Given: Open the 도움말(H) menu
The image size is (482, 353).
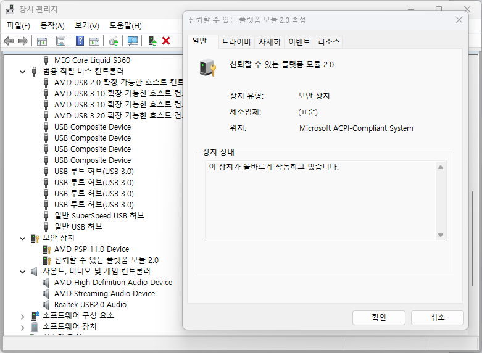Looking at the screenshot, I should click(x=125, y=25).
